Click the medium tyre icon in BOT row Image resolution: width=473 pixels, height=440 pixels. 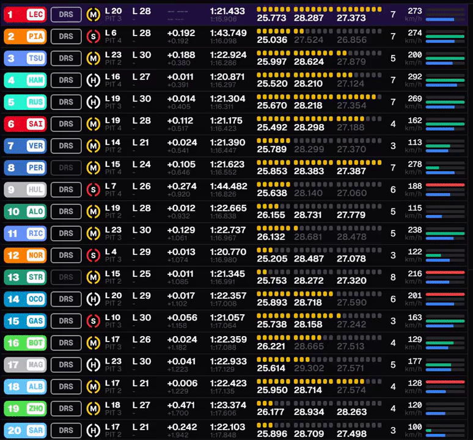tap(94, 343)
